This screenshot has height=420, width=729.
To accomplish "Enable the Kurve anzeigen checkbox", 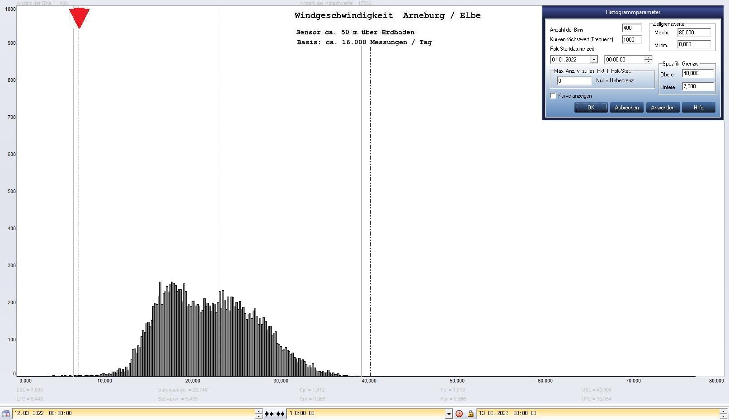I will pos(553,96).
